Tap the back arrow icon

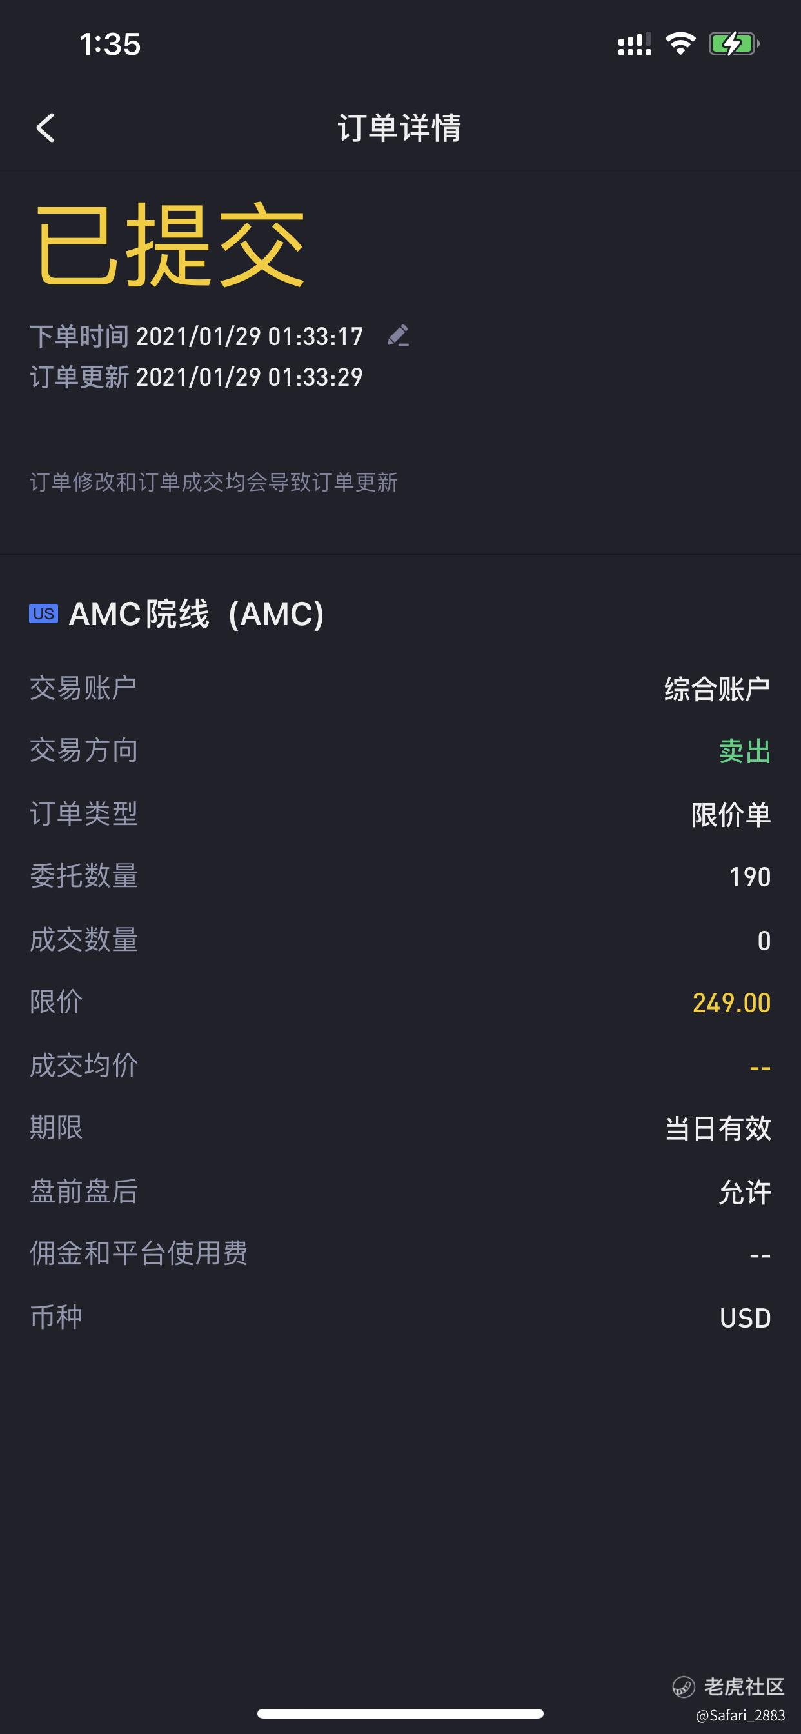(x=45, y=128)
